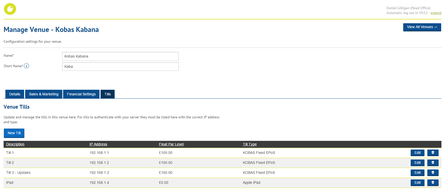Click View All Venues button
Viewport: 444px width, 193px height.
pyautogui.click(x=422, y=27)
